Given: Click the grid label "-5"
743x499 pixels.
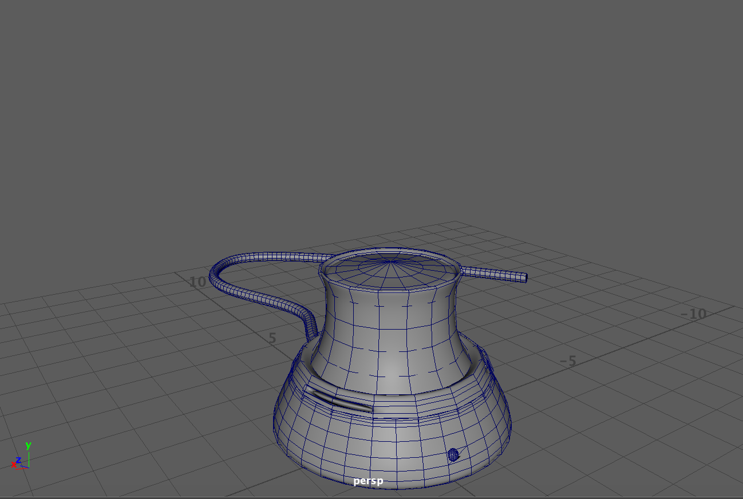Looking at the screenshot, I should click(568, 361).
